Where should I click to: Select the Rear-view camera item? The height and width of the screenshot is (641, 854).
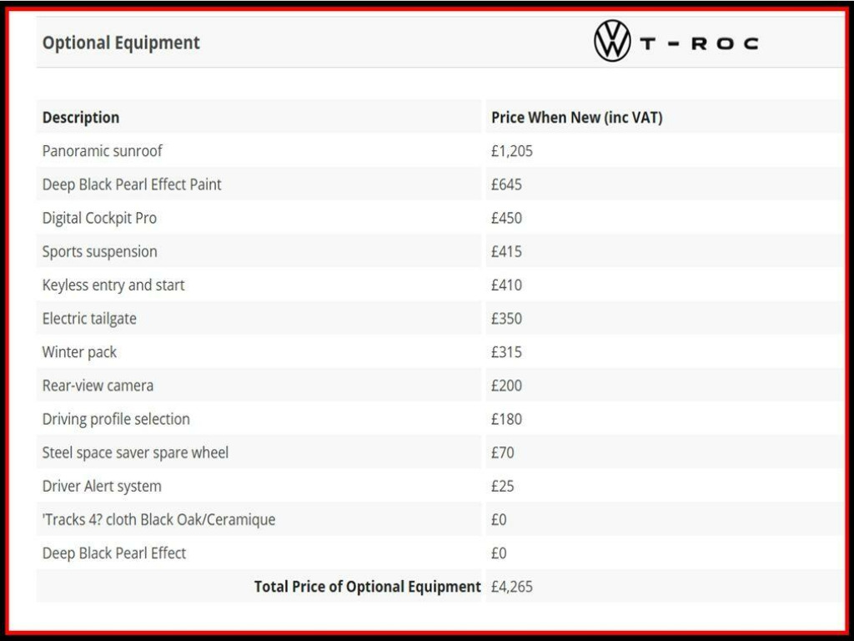pos(98,386)
